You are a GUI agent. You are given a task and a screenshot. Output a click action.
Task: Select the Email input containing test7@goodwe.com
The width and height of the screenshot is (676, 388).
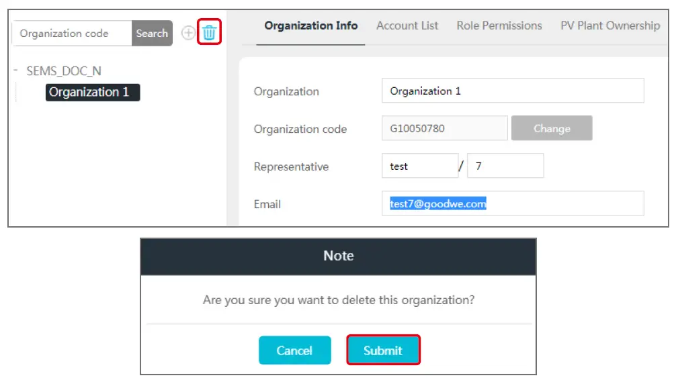pos(513,203)
